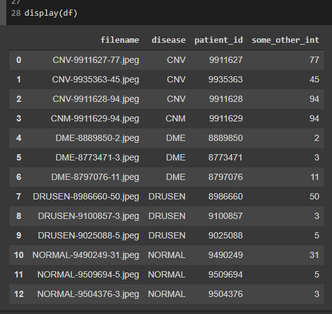
Task: Select cell DRUSEN-8986660-50.jpeg
Action: click(x=86, y=196)
